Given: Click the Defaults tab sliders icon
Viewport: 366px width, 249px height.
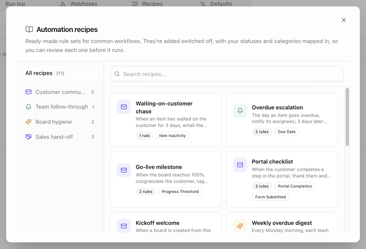Looking at the screenshot, I should tap(203, 4).
